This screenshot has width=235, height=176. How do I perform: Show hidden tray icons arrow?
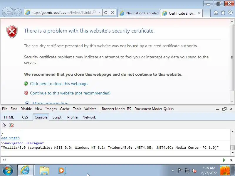coord(173,170)
